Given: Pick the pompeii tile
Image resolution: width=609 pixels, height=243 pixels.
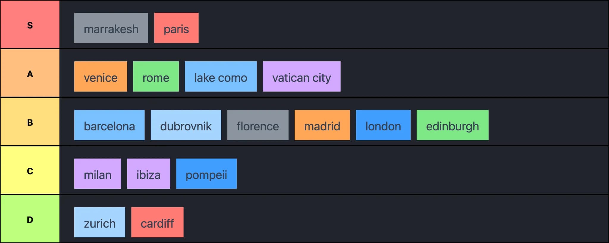Looking at the screenshot, I should point(206,174).
